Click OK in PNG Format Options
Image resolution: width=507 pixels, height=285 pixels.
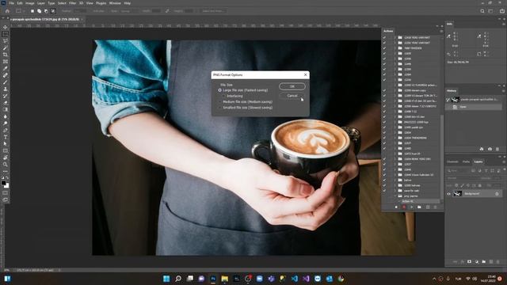click(292, 86)
